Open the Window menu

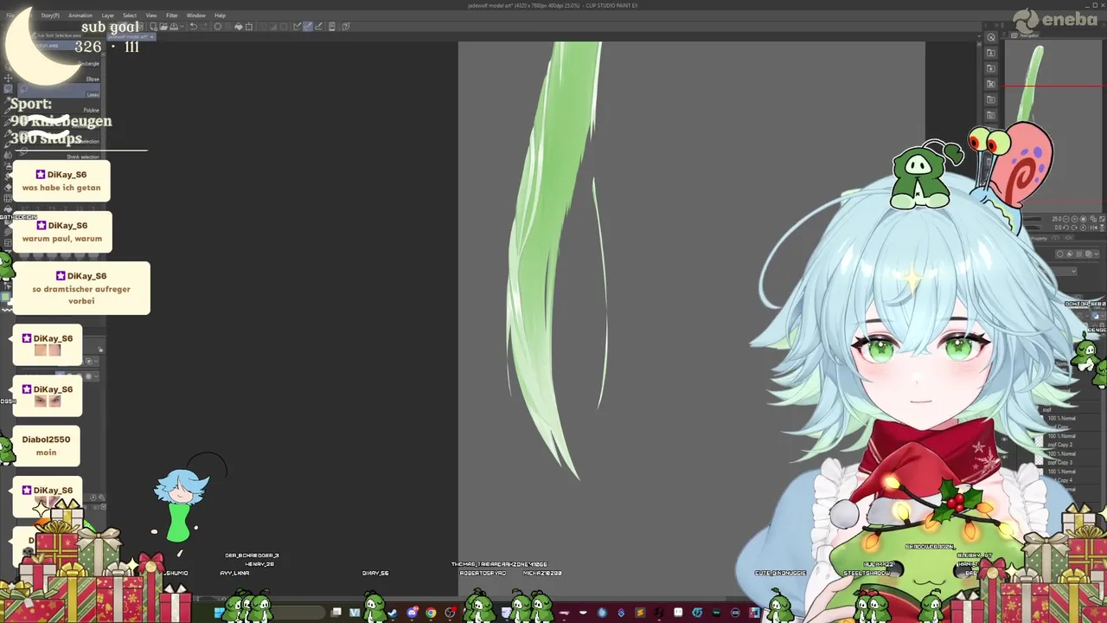tap(196, 15)
